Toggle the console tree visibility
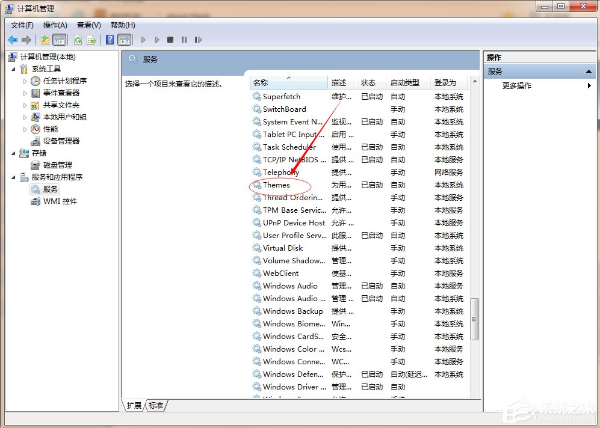Image resolution: width=600 pixels, height=428 pixels. pyautogui.click(x=58, y=40)
